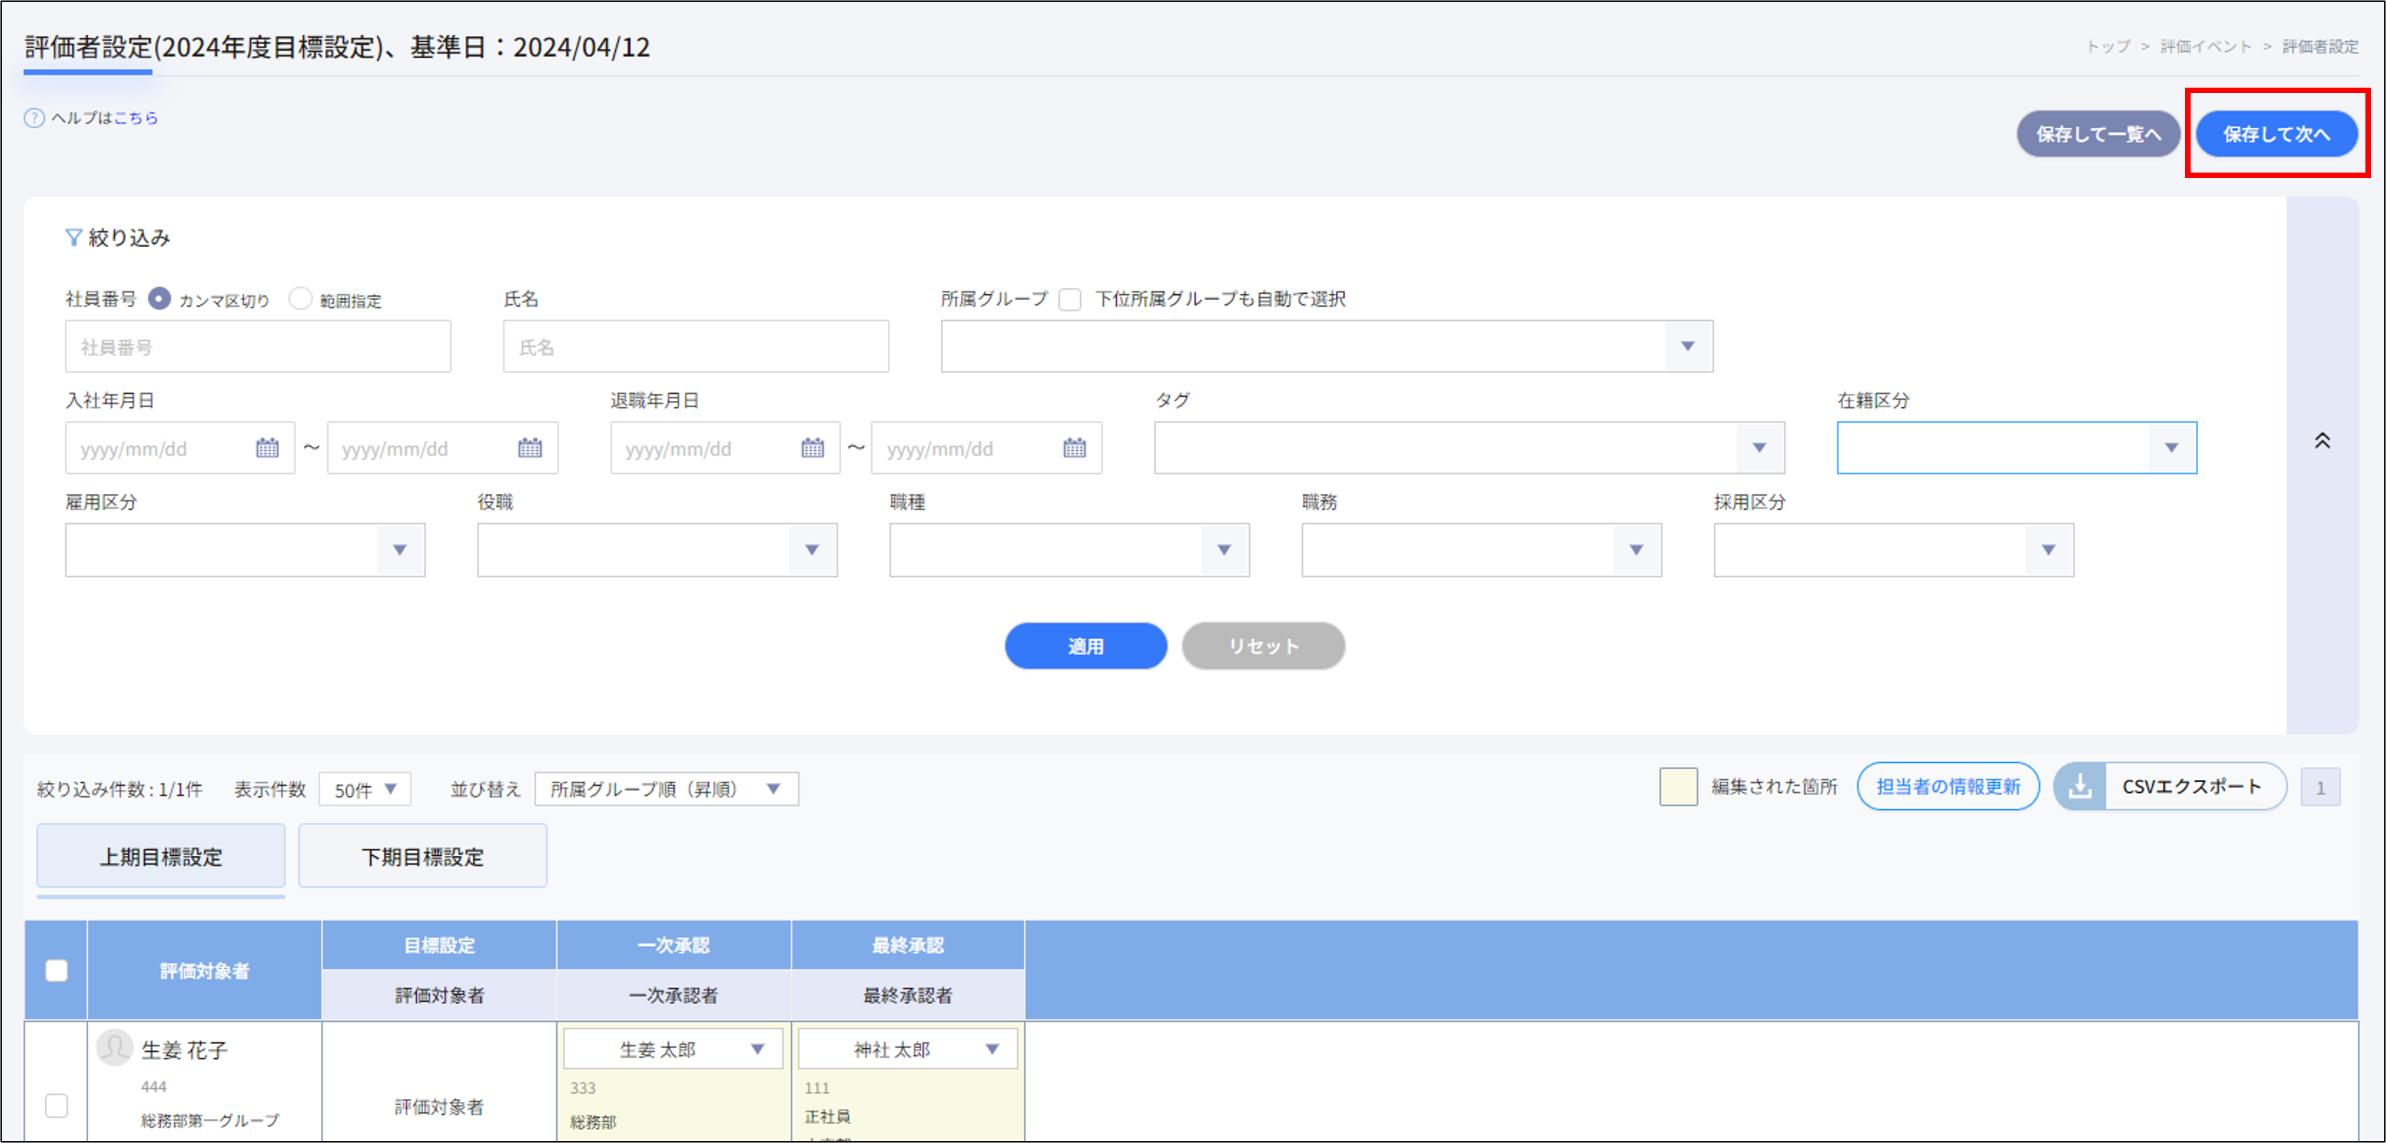
Task: Open the 一次承認者 dropdown showing 生姜 太郎
Action: [x=758, y=1048]
